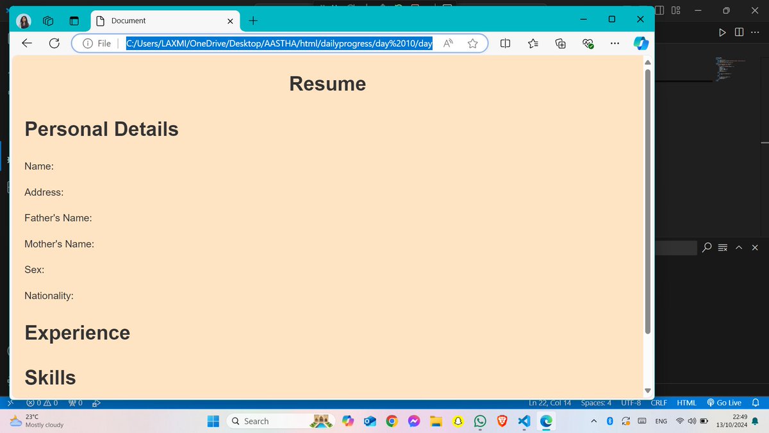Click the Address: label
Image resolution: width=769 pixels, height=433 pixels.
tap(44, 192)
